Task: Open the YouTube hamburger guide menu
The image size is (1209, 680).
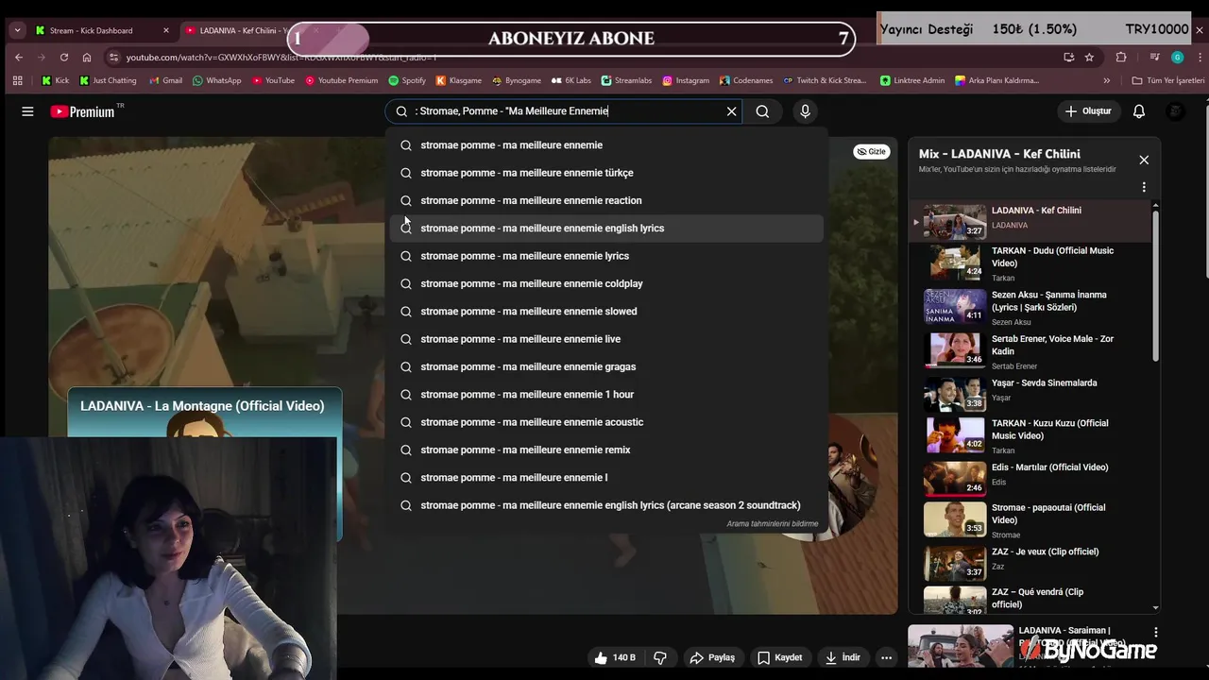Action: tap(27, 111)
